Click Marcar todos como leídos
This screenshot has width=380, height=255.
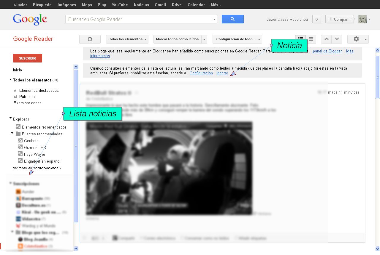point(177,39)
